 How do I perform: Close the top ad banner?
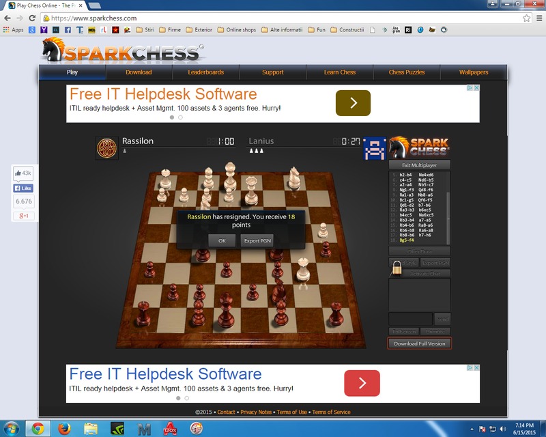pyautogui.click(x=476, y=88)
